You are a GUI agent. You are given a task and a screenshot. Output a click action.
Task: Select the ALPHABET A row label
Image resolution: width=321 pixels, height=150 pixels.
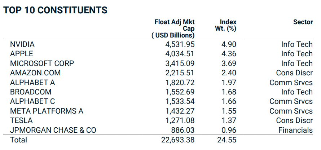pos(32,82)
